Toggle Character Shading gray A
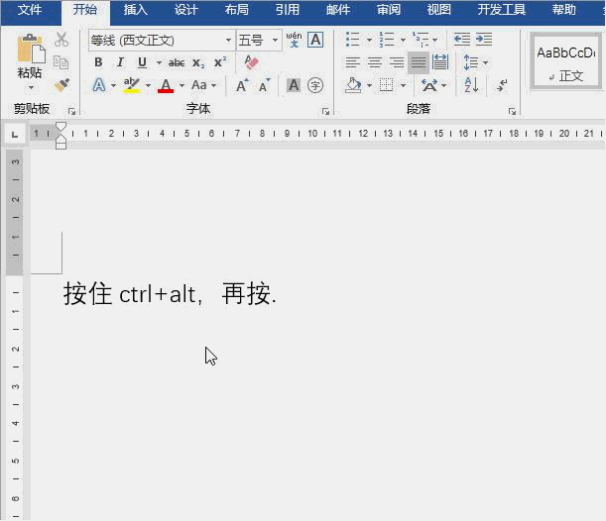This screenshot has width=606, height=521. pos(294,85)
